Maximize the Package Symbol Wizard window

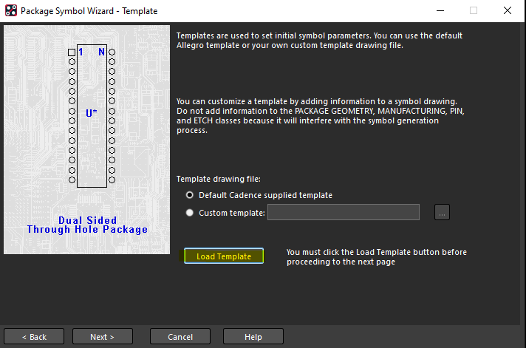pos(474,10)
